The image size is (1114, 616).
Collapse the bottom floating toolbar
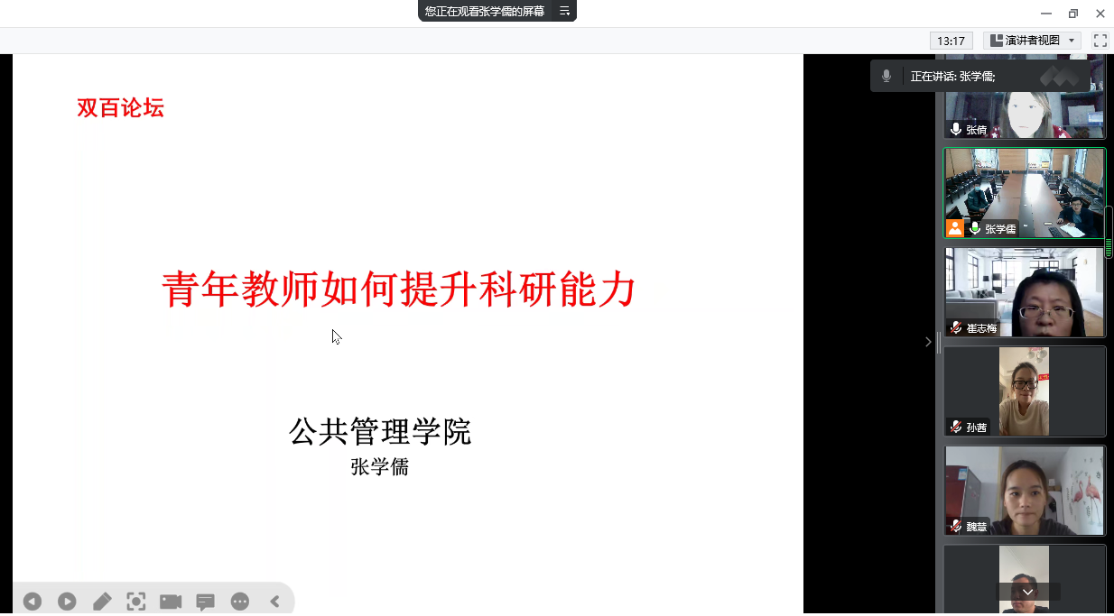(x=274, y=602)
